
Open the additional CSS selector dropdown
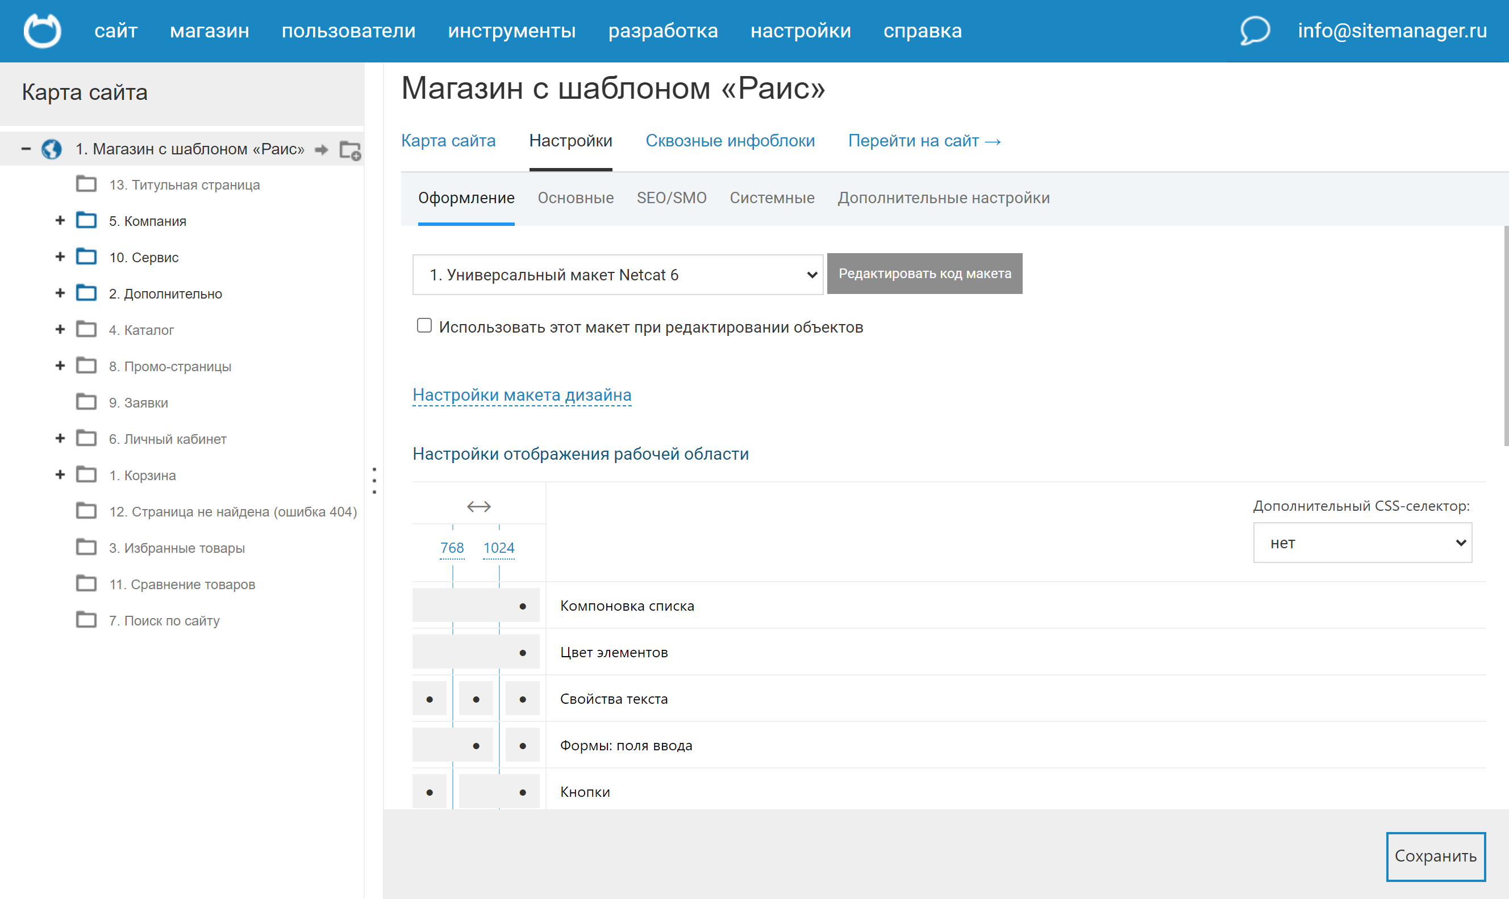(1362, 543)
